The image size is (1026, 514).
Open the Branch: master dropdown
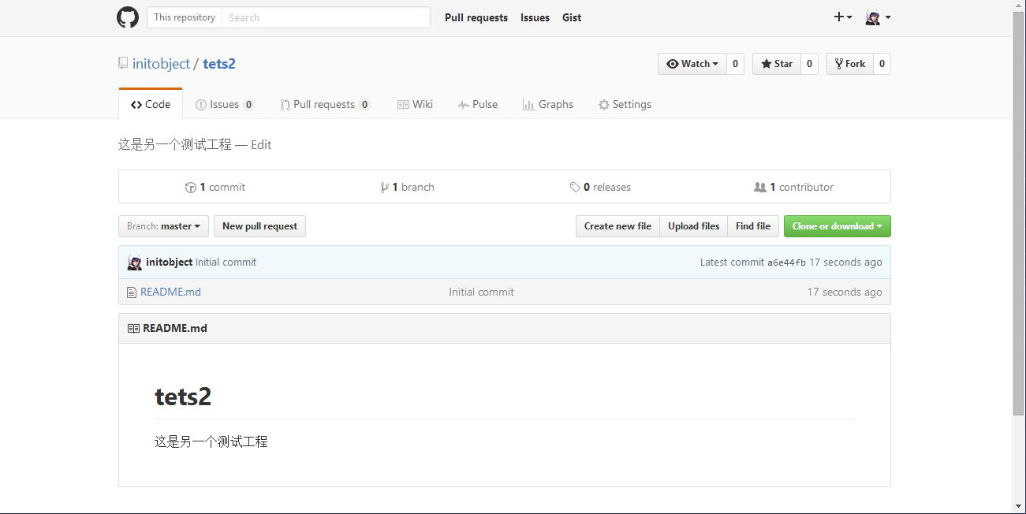[x=163, y=226]
